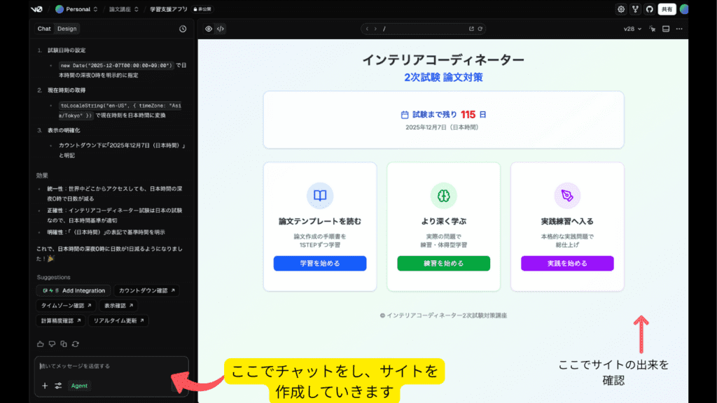This screenshot has height=403, width=717.
Task: Select the Chat tab
Action: 44,29
